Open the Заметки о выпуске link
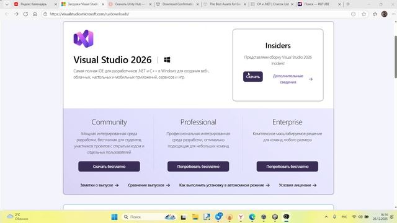397x223 pixels. [x=99, y=185]
